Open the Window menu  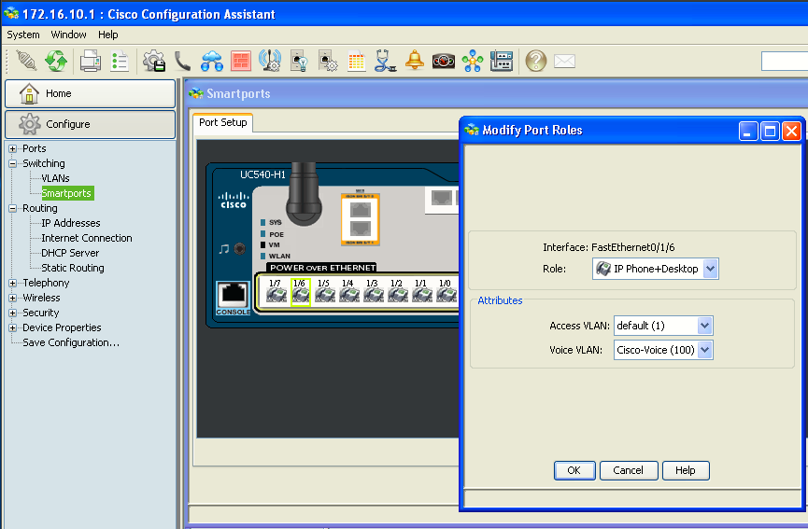(x=68, y=35)
